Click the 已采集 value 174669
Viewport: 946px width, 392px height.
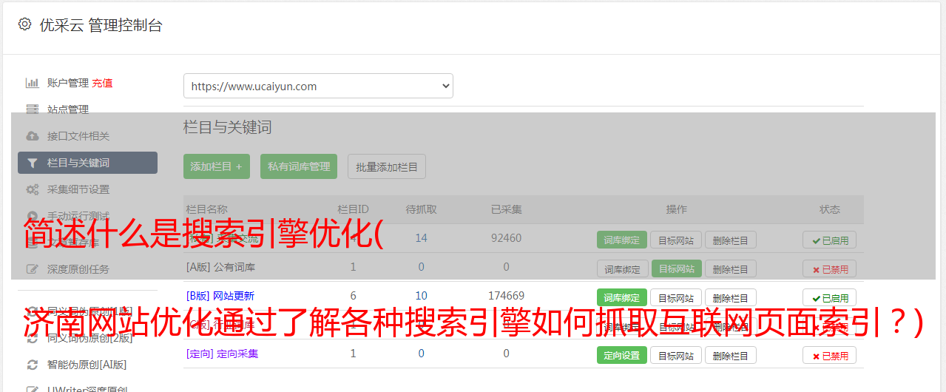click(x=506, y=295)
